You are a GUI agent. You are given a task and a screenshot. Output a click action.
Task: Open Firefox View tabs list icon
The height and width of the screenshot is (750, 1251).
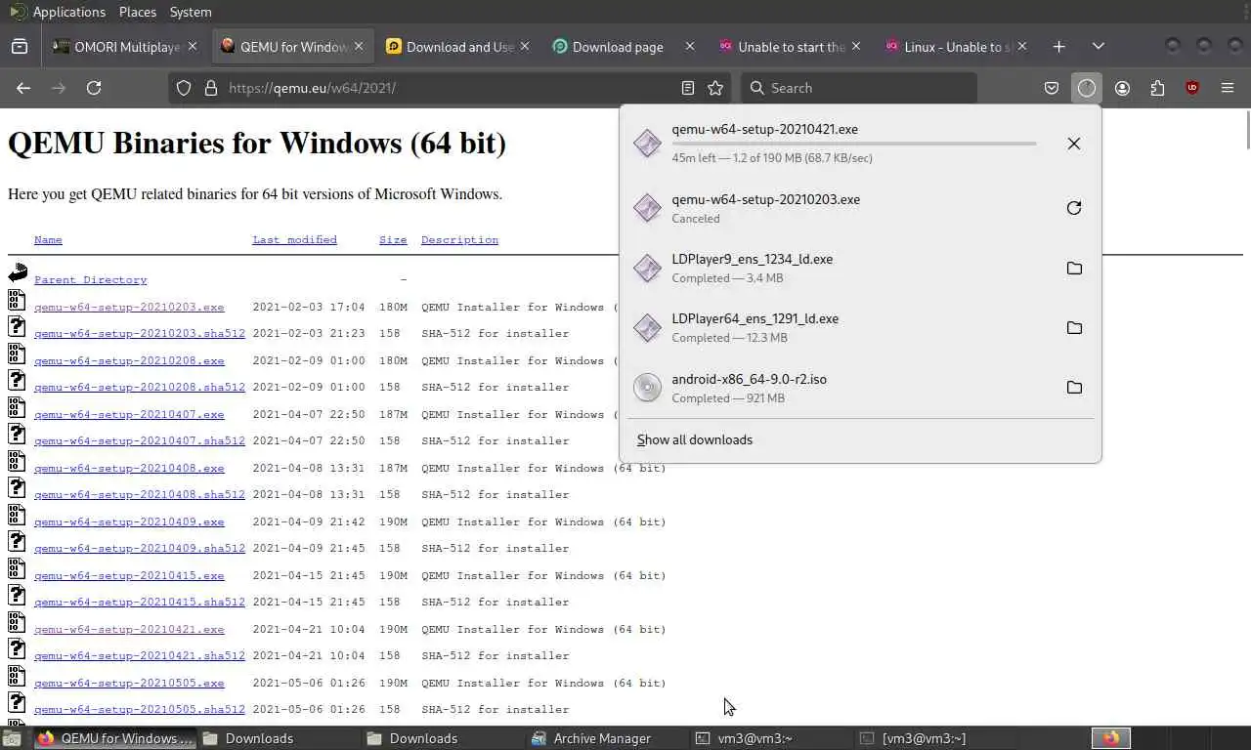coord(20,46)
